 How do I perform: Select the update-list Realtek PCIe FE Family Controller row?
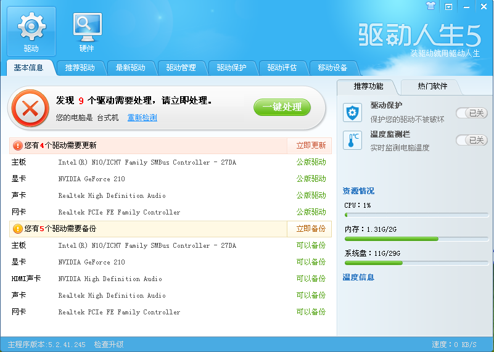[170, 212]
